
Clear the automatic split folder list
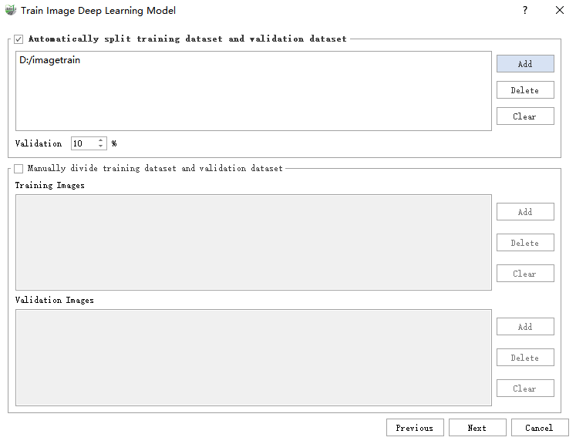[525, 116]
